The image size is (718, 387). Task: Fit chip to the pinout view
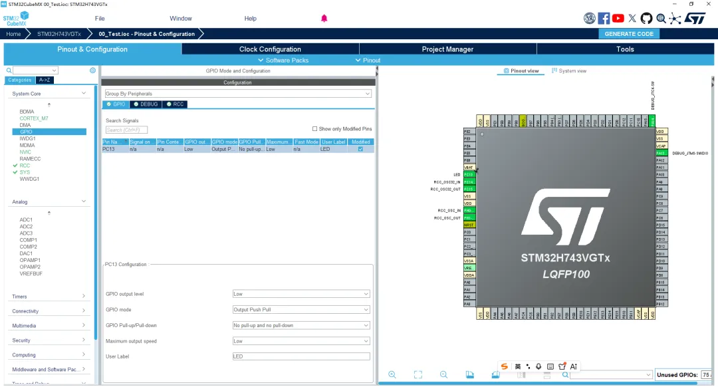coord(418,374)
